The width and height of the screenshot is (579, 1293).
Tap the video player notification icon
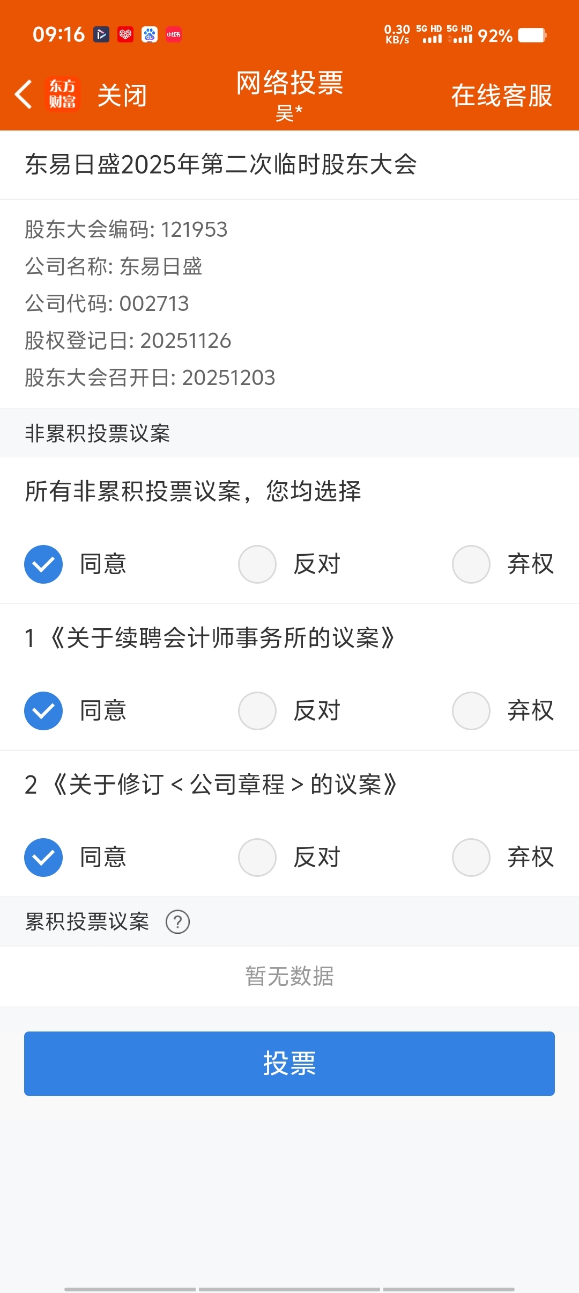point(101,34)
